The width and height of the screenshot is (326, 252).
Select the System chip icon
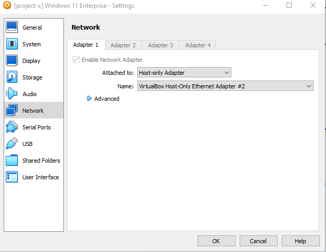[x=12, y=44]
